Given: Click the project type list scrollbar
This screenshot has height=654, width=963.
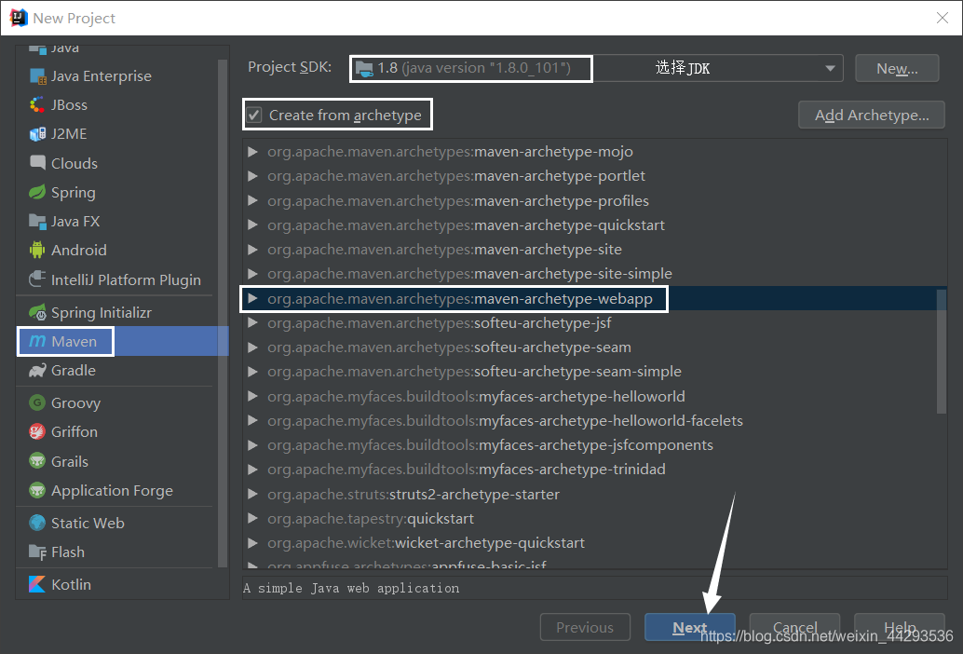Looking at the screenshot, I should [223, 313].
